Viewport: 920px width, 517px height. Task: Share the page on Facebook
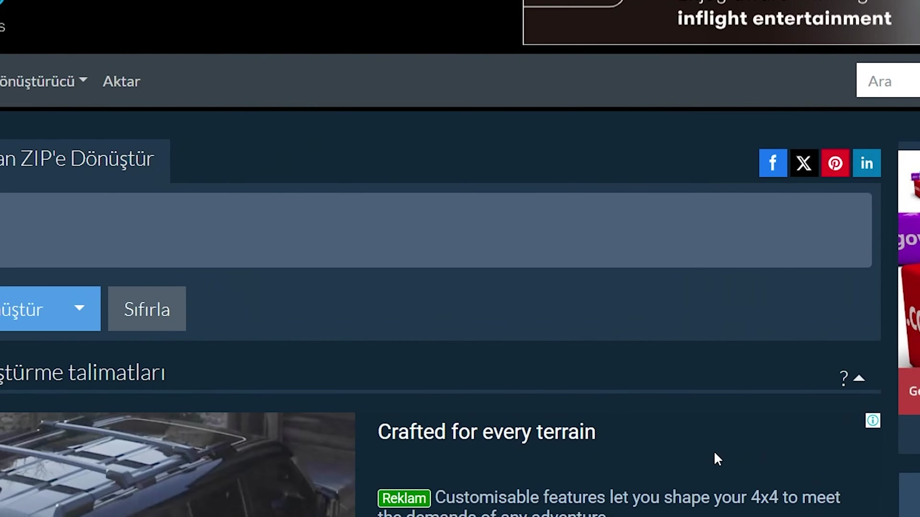click(x=772, y=163)
